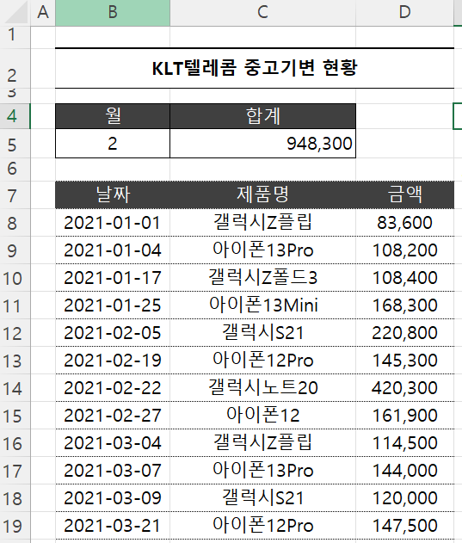Click the 날짜 column heading
The height and width of the screenshot is (543, 462).
pyautogui.click(x=113, y=194)
